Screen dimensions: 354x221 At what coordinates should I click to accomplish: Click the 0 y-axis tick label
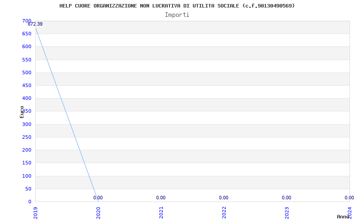(30, 202)
